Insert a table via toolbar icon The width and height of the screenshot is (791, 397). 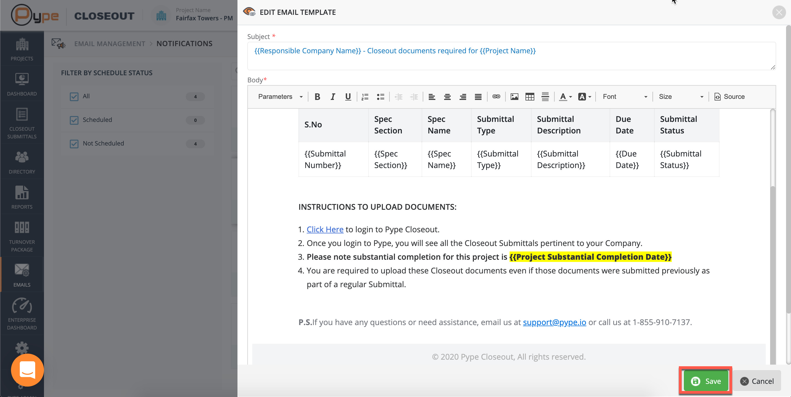point(530,97)
